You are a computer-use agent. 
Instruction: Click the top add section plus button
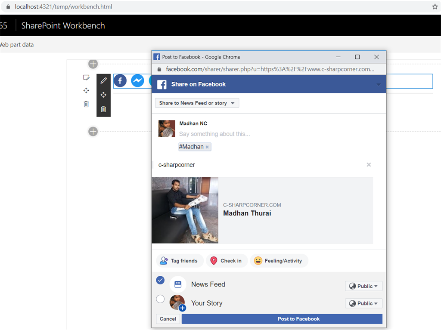coord(93,64)
